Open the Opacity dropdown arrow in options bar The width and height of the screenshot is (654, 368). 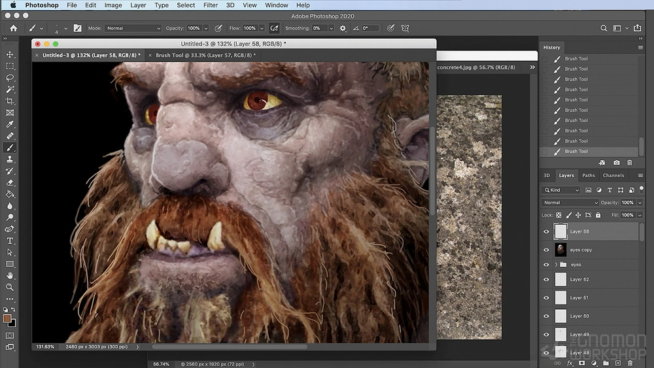(206, 28)
